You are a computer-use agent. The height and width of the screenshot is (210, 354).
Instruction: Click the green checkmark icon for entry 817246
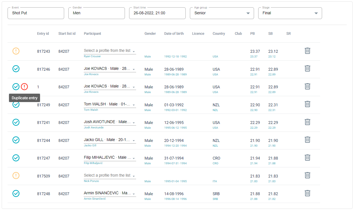pos(16,69)
